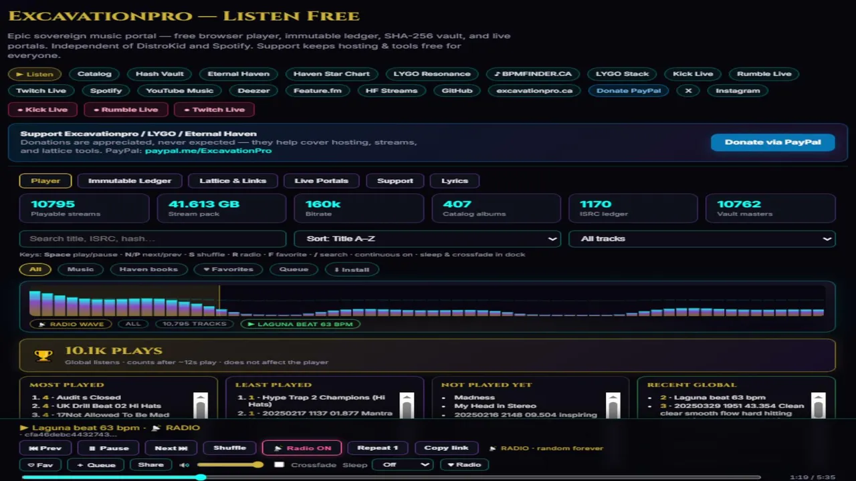Skip forward with the Next button
This screenshot has height=481, width=856.
pyautogui.click(x=171, y=448)
